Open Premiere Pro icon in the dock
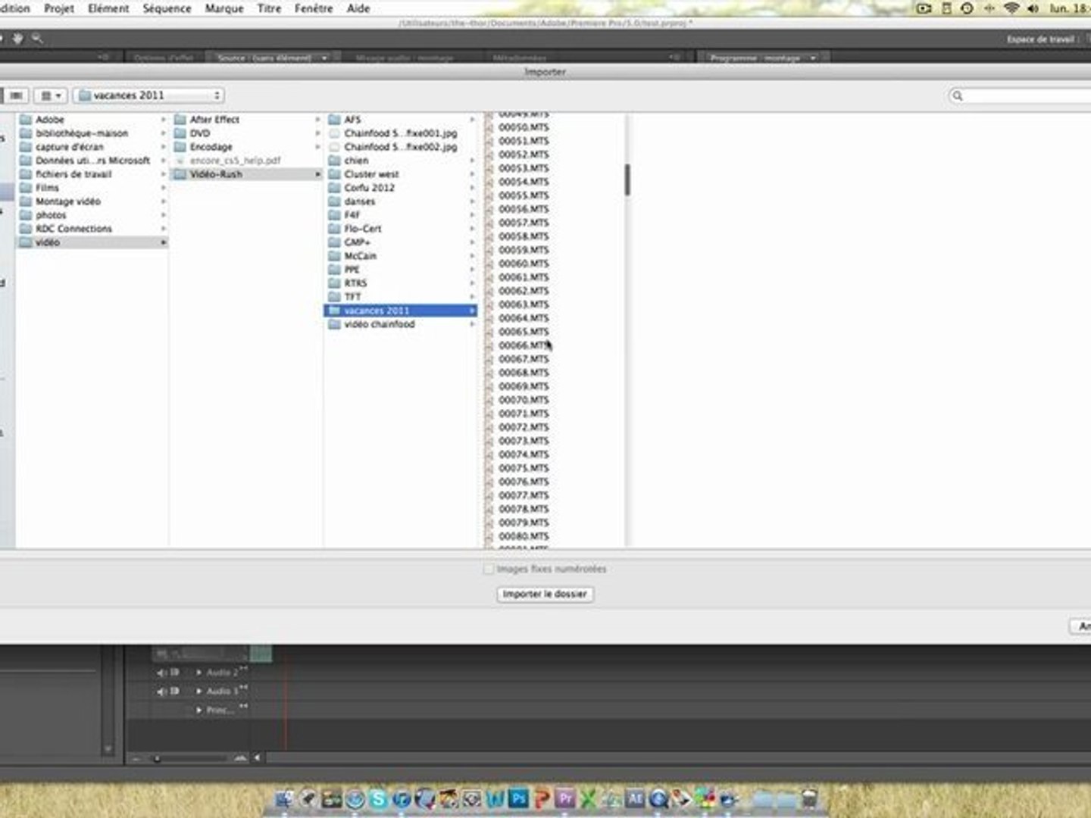This screenshot has width=1091, height=818. (565, 798)
